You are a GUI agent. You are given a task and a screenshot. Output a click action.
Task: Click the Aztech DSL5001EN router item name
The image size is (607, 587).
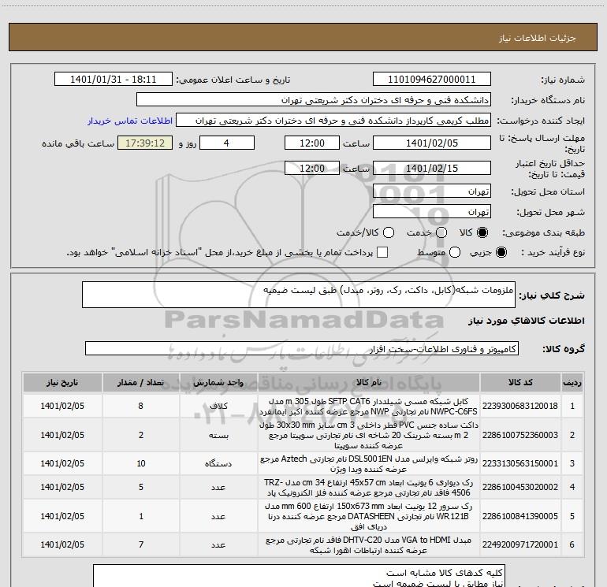click(369, 463)
